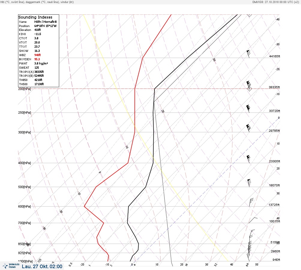This screenshot has width=301, height=270.
Task: Click the TROPO(B) value '52495ft'
Action: coord(39,76)
